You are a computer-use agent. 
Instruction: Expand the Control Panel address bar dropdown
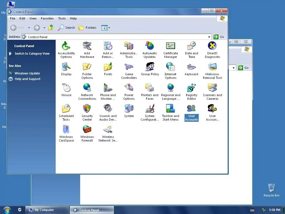209,37
